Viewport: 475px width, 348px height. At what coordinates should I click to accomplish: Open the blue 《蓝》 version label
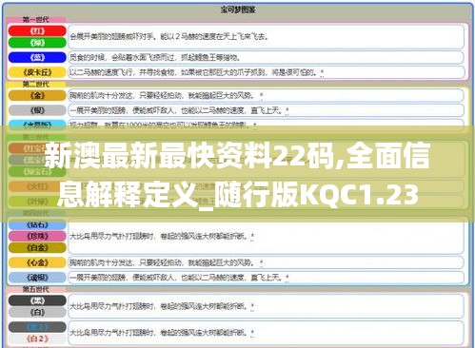(37, 57)
